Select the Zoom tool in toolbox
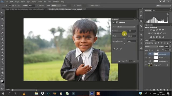This screenshot has width=172, height=96. (2, 76)
